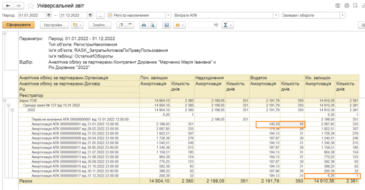Add report to favorites with star icon
Viewport: 365px width, 190px height.
[30, 6]
